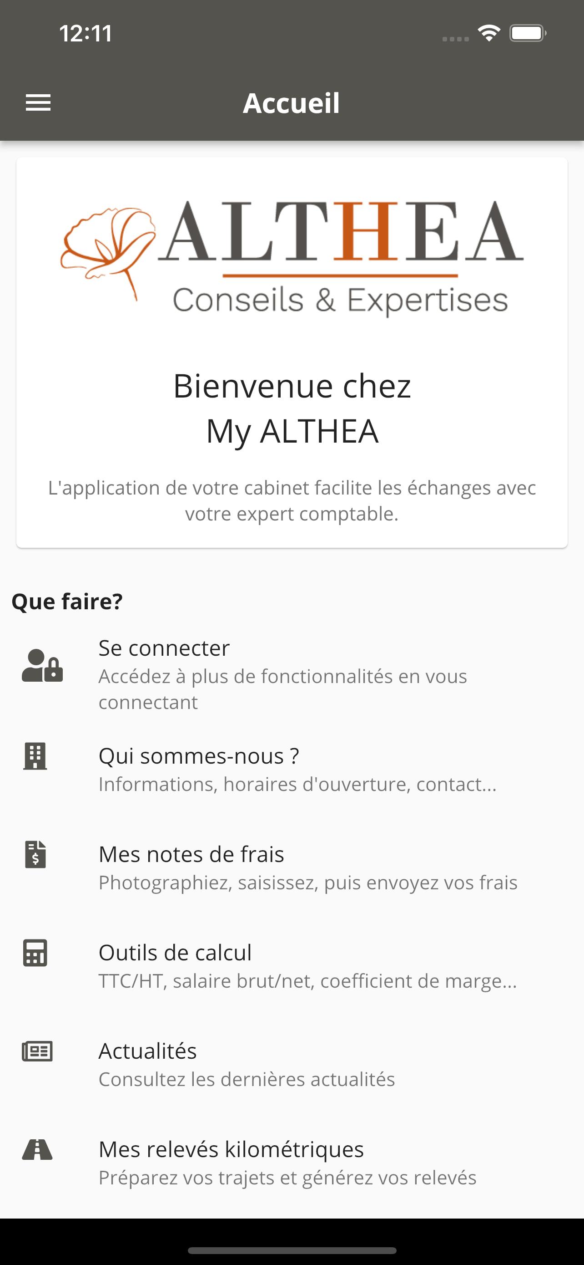Tap the road mileage icon
584x1265 pixels.
click(37, 1149)
